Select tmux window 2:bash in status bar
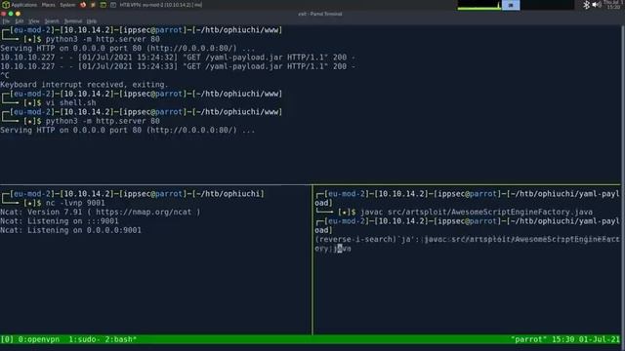625x351 pixels. pyautogui.click(x=121, y=339)
